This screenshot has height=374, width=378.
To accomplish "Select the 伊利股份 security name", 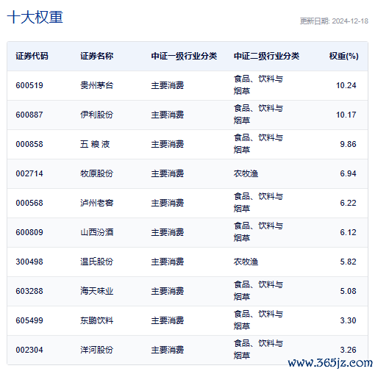I will pyautogui.click(x=97, y=115).
